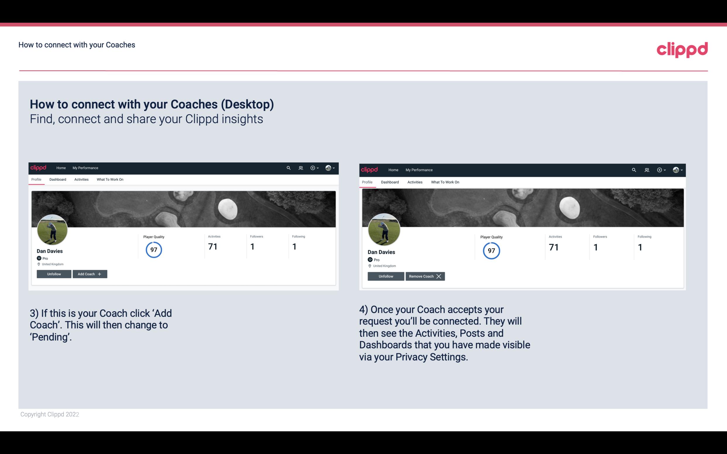Select the 'Dashboard' tab in left panel
The width and height of the screenshot is (727, 454).
58,179
